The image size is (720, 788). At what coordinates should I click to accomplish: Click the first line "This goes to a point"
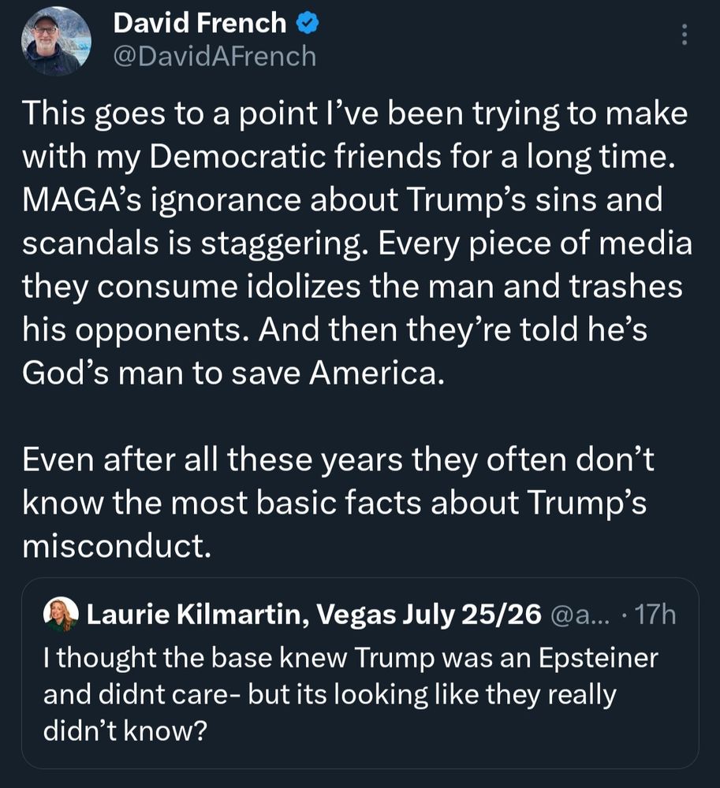tap(354, 114)
